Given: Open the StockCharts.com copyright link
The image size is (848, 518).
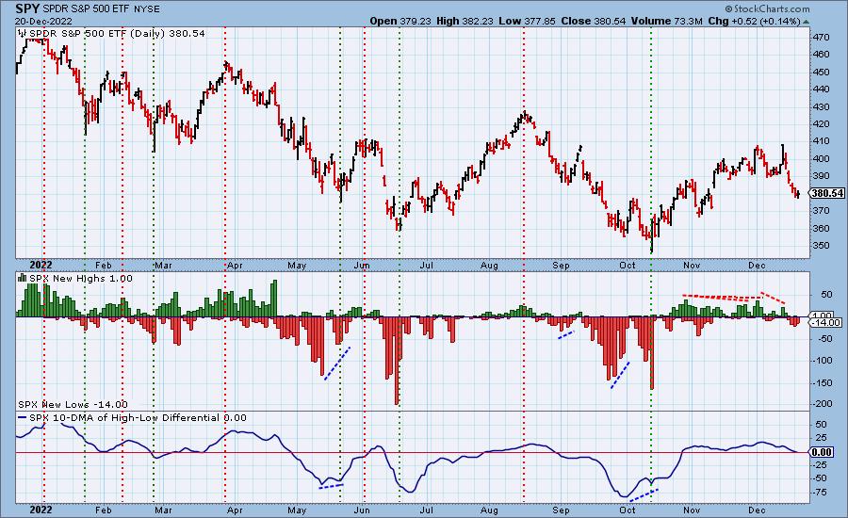Looking at the screenshot, I should (767, 8).
